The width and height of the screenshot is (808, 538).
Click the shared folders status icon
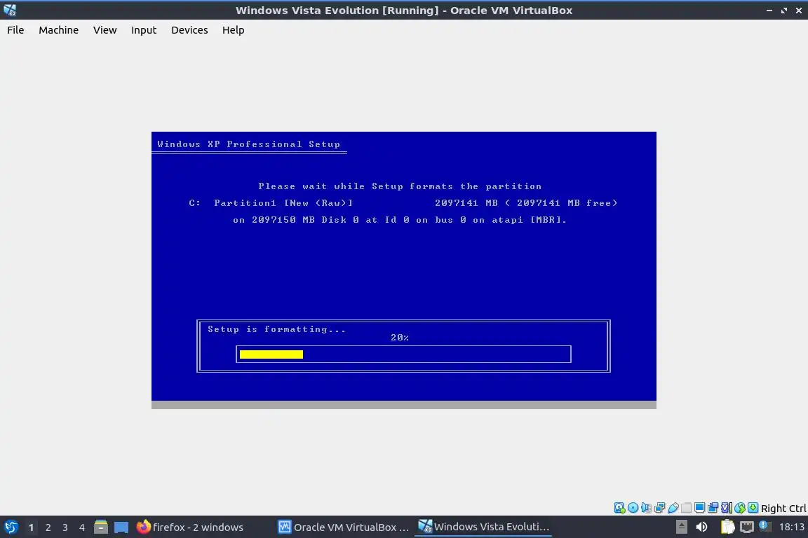tap(687, 508)
